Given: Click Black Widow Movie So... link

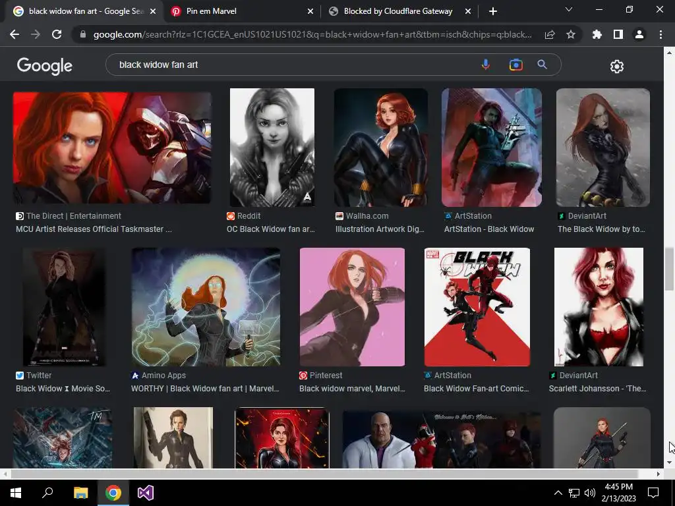Looking at the screenshot, I should tap(63, 389).
